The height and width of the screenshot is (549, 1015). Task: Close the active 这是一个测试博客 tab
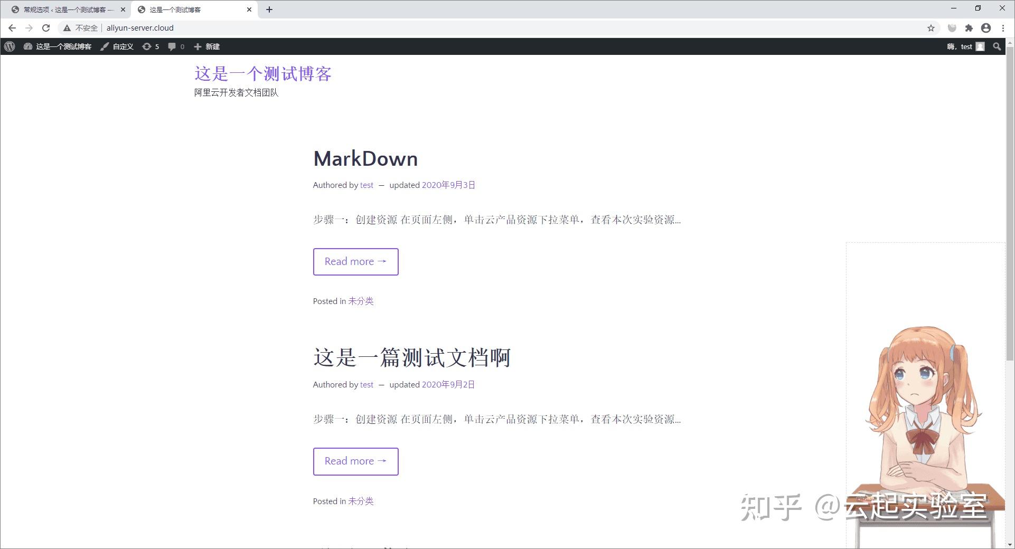[249, 10]
